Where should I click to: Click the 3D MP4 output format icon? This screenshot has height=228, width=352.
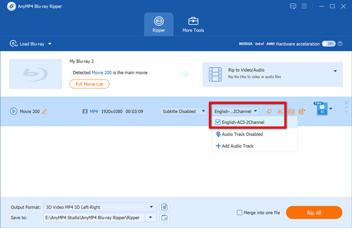tap(321, 109)
